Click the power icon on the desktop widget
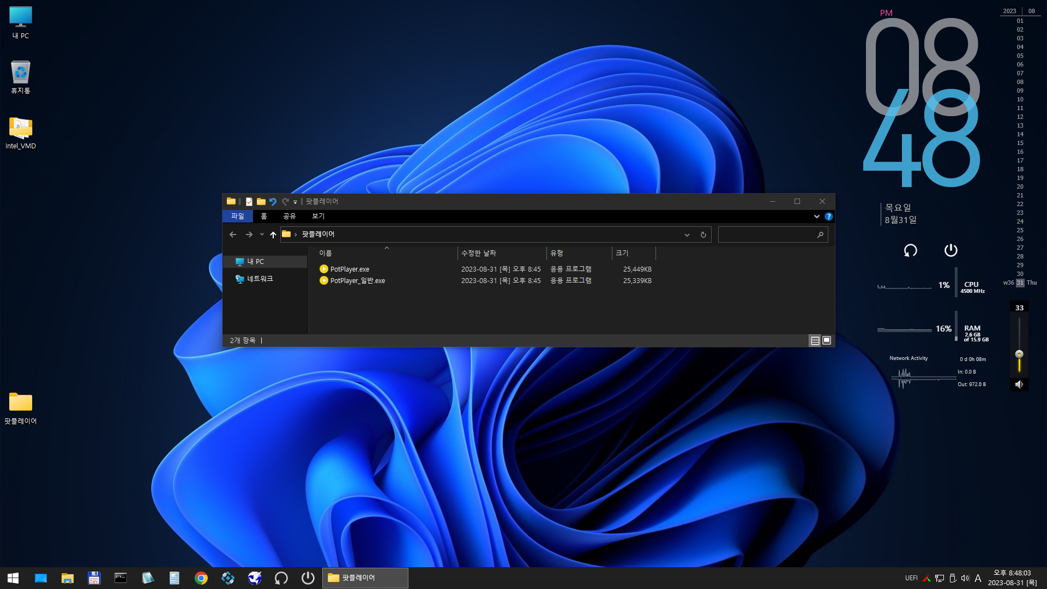This screenshot has height=589, width=1047. pyautogui.click(x=950, y=250)
